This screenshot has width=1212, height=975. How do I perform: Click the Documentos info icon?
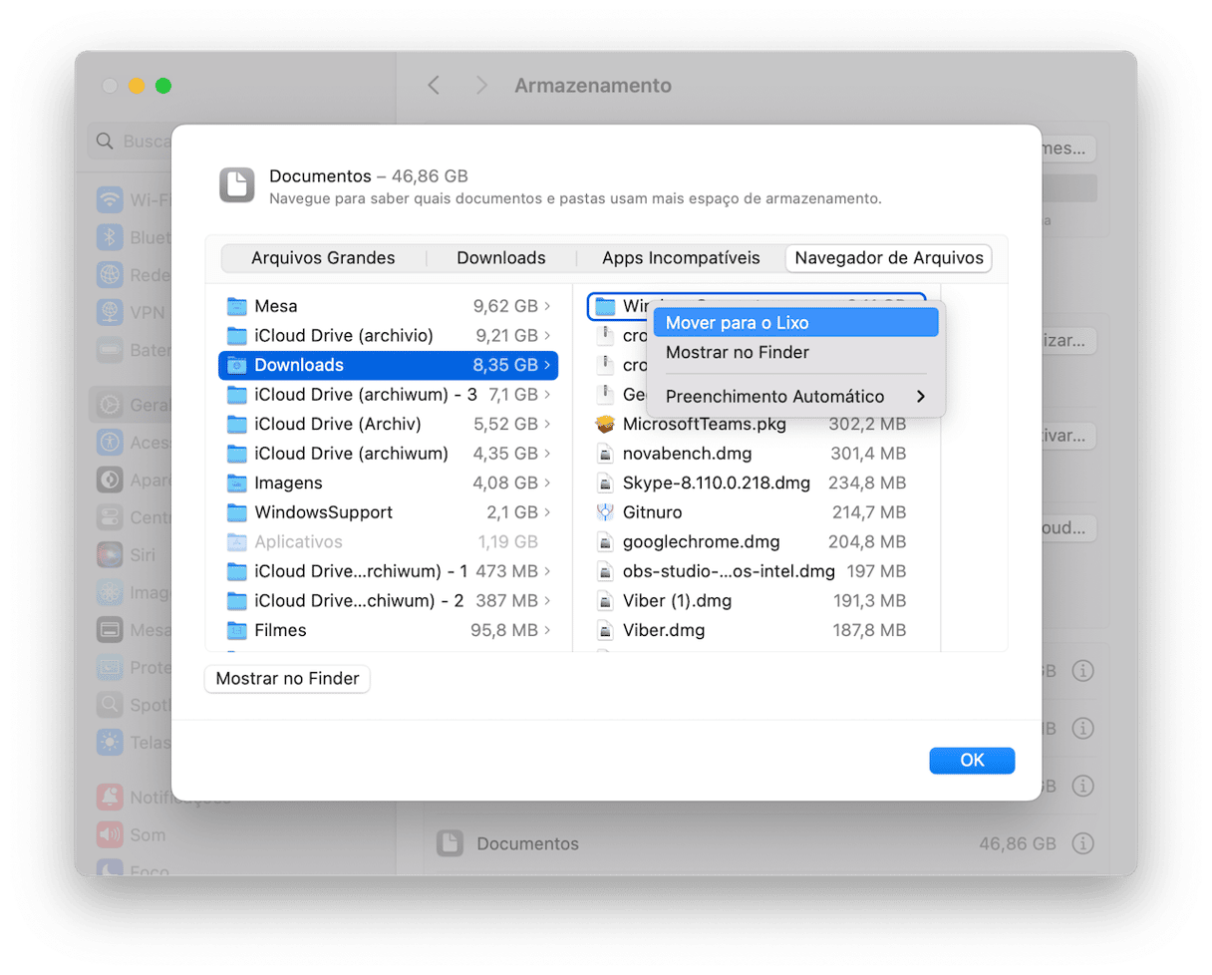tap(1082, 843)
